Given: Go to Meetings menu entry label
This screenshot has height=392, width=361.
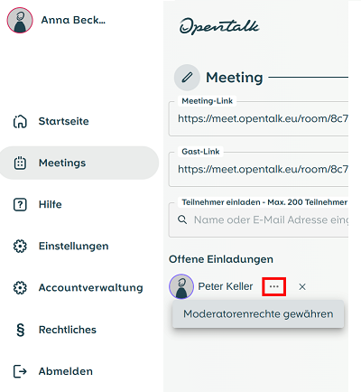Looking at the screenshot, I should point(62,163).
